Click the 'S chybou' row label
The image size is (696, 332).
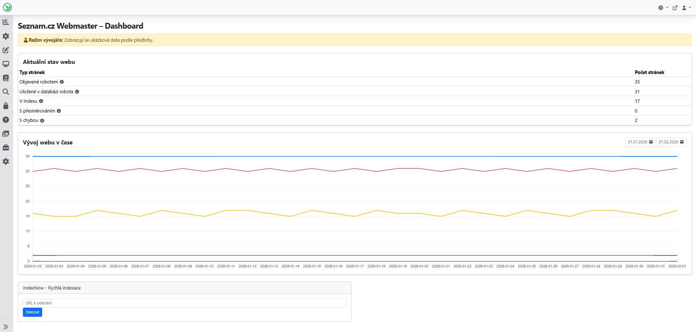(29, 120)
